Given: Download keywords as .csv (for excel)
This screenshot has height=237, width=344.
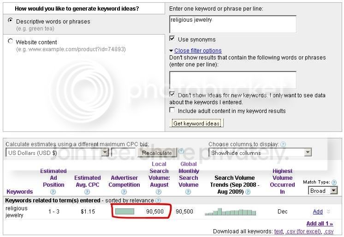Looking at the screenshot, I should coord(303,231).
